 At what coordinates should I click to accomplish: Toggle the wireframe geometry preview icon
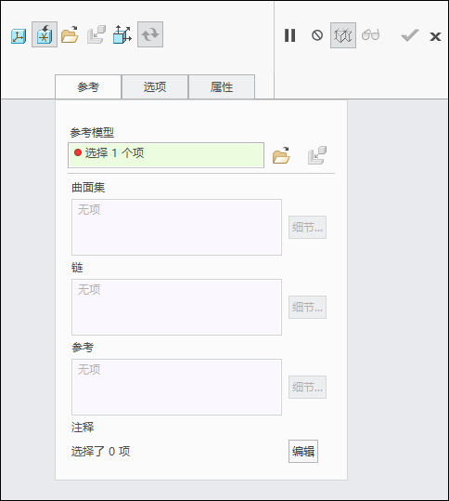[343, 35]
